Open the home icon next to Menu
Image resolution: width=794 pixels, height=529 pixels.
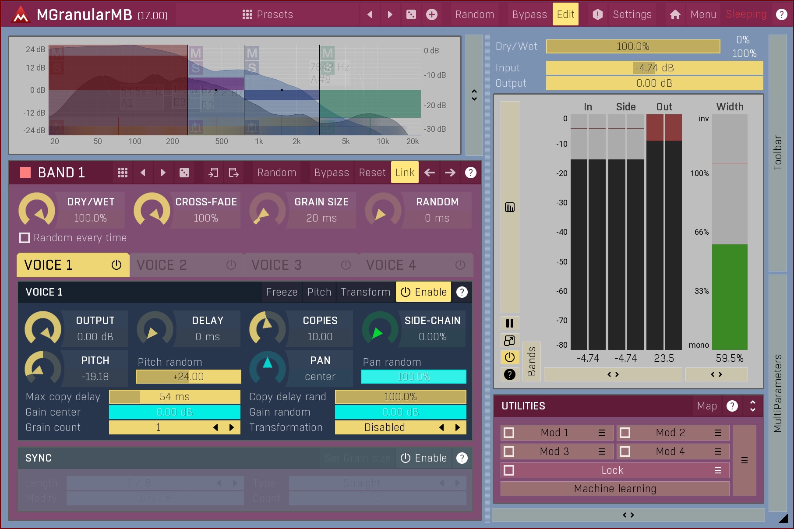click(675, 14)
